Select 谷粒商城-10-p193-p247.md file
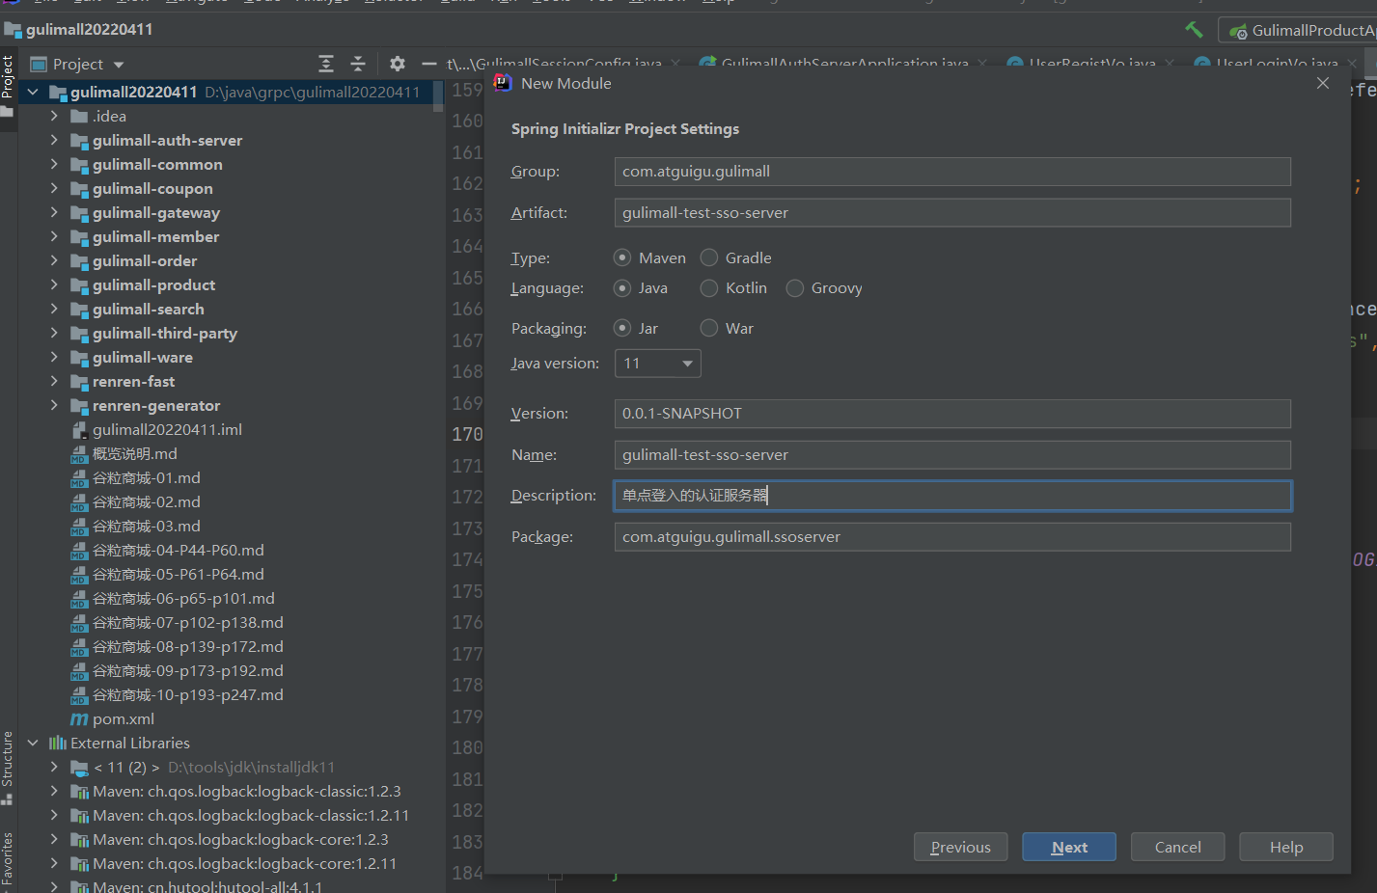Viewport: 1377px width, 893px height. tap(187, 695)
